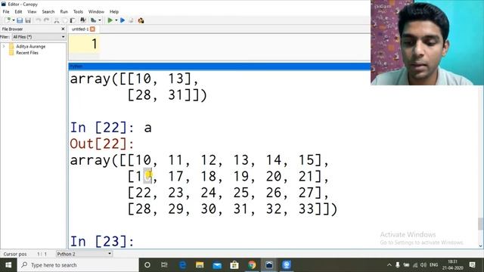Click the Copy toolbar icon
This screenshot has width=484, height=272.
click(65, 20)
